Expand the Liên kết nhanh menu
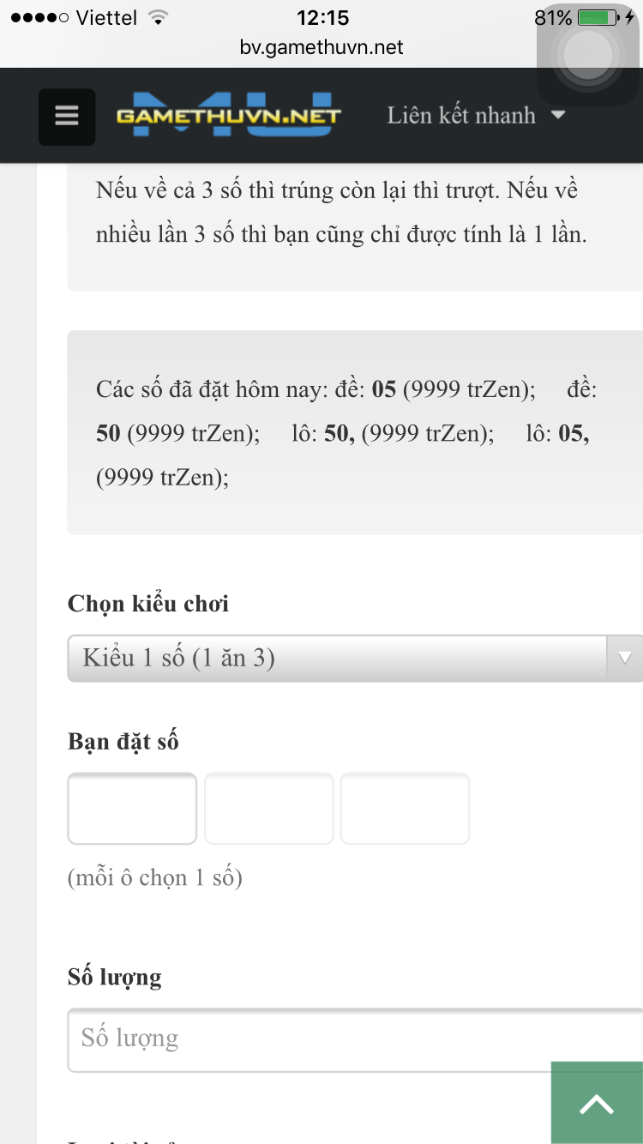This screenshot has height=1144, width=643. pyautogui.click(x=476, y=115)
